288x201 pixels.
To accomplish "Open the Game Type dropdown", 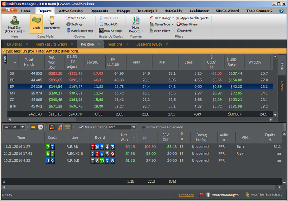I will (161, 24).
